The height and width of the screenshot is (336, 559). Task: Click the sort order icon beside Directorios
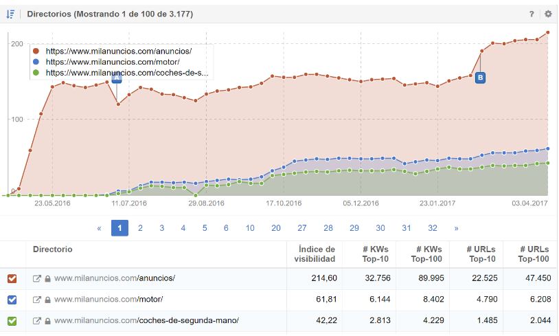11,14
